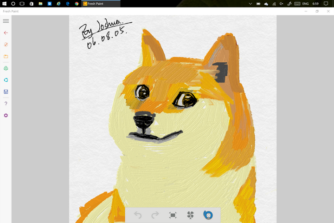334x223 pixels.
Task: Click the Cortana circle on taskbar
Action: pyautogui.click(x=13, y=4)
